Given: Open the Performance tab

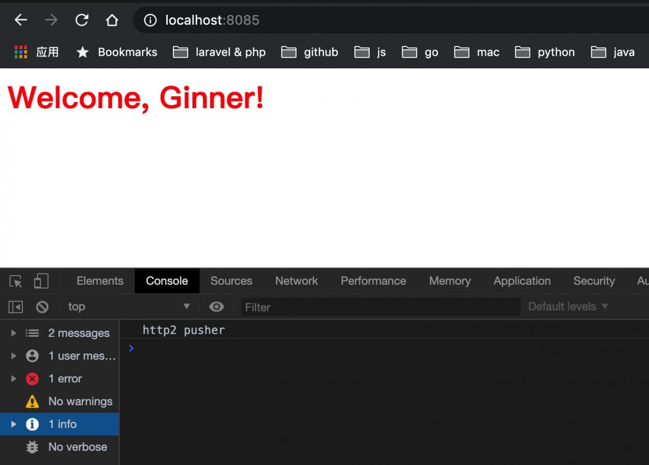Looking at the screenshot, I should click(x=373, y=281).
